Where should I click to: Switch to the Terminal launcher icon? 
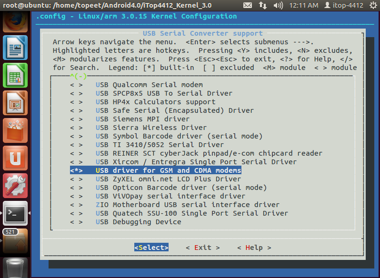click(x=15, y=213)
